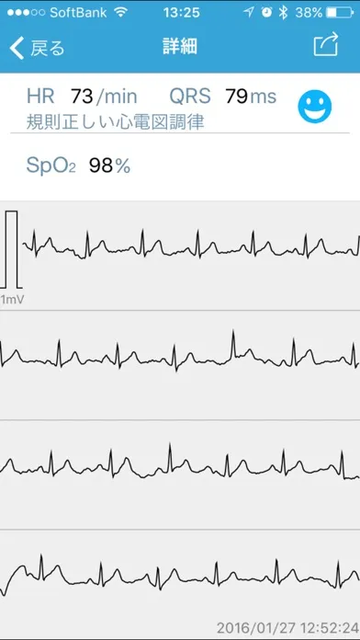
Task: Tap the blue smiley face icon
Action: pos(314,107)
